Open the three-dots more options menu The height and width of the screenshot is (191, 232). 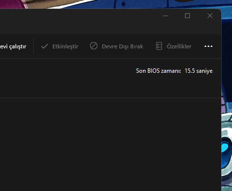click(x=209, y=46)
